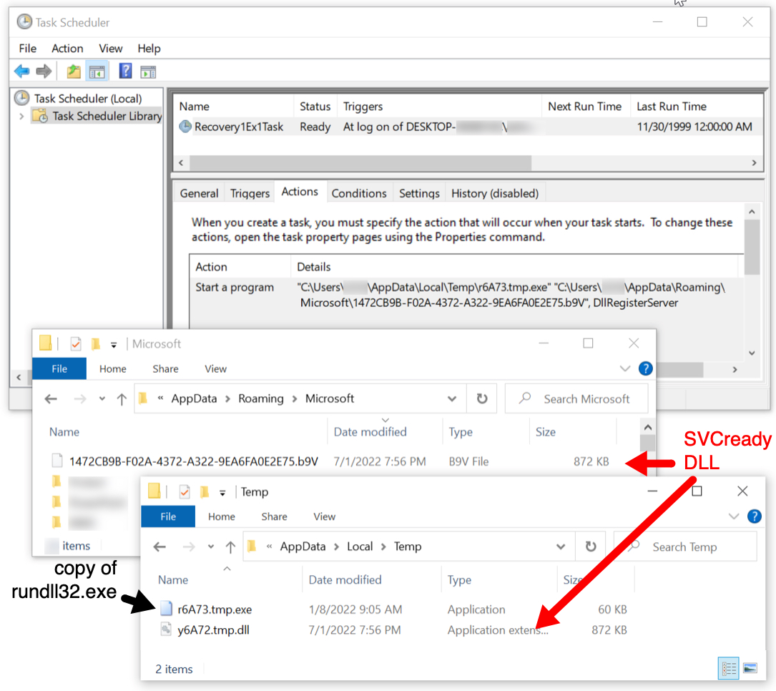The height and width of the screenshot is (691, 776).
Task: Toggle the Show/Hide Action Pane toolbar icon
Action: click(148, 72)
